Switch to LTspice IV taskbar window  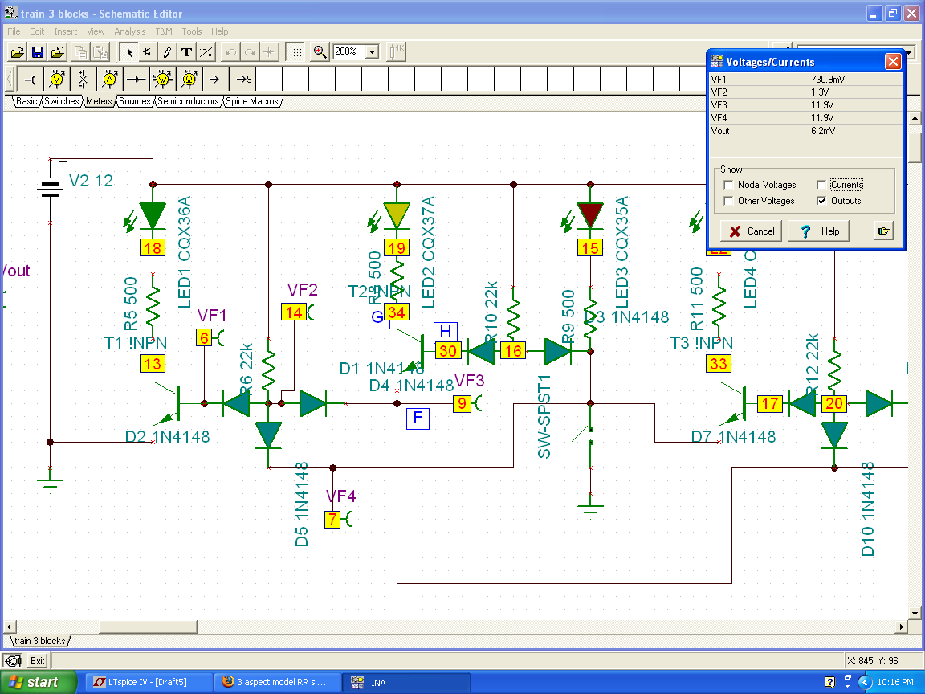click(x=149, y=682)
